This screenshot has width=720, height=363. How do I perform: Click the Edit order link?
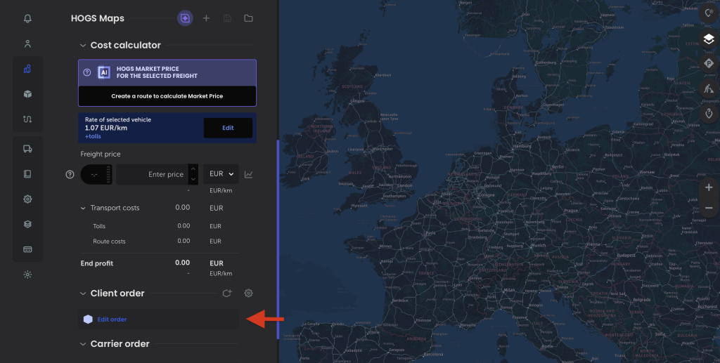tap(112, 319)
